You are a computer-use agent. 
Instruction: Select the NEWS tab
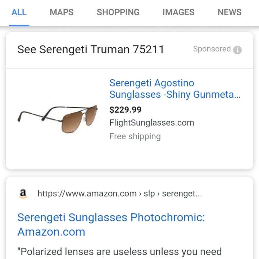tap(229, 12)
